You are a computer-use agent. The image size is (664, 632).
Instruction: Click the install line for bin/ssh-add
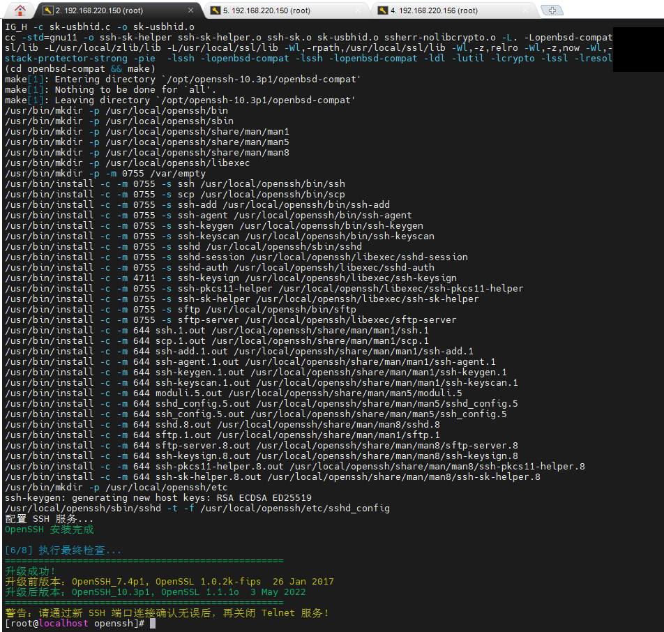pyautogui.click(x=197, y=204)
